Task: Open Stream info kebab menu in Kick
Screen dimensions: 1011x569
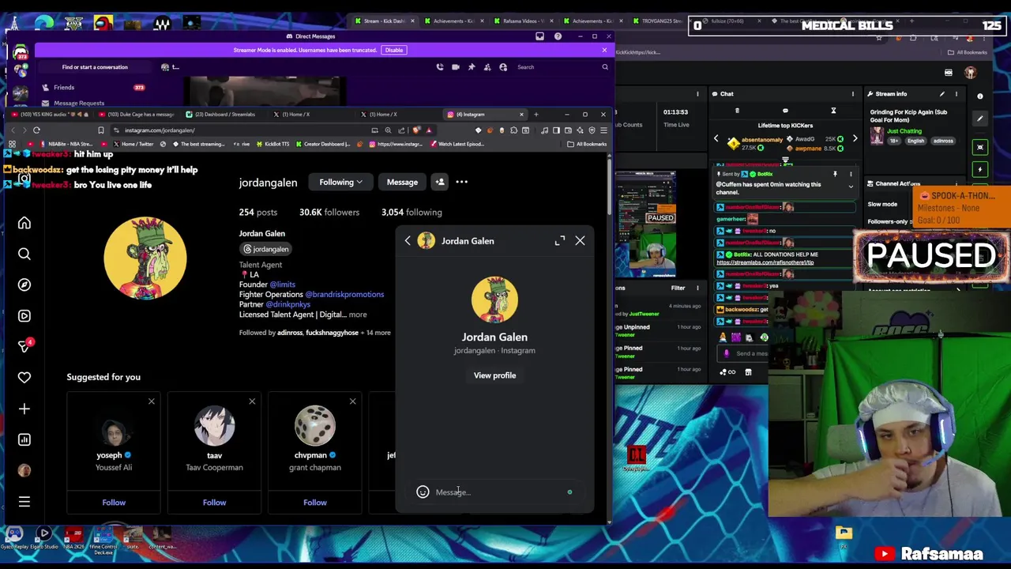Action: pyautogui.click(x=957, y=94)
